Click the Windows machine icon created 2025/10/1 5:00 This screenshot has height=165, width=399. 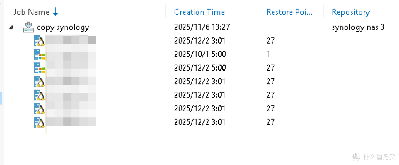click(x=40, y=54)
